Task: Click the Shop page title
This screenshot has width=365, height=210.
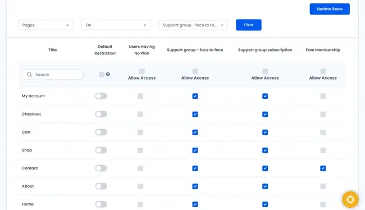Action: click(x=27, y=150)
